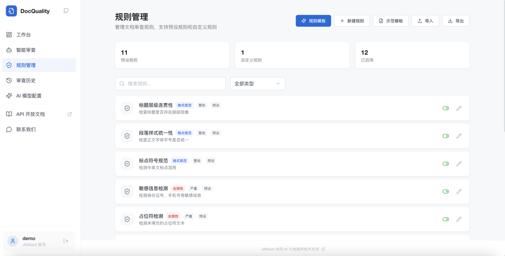The image size is (505, 256).
Task: Click 格式规范 tag on 标题层级连贯性 row
Action: point(185,105)
